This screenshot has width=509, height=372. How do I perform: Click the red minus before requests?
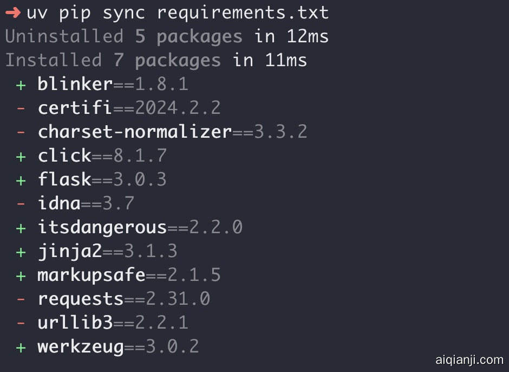(21, 299)
